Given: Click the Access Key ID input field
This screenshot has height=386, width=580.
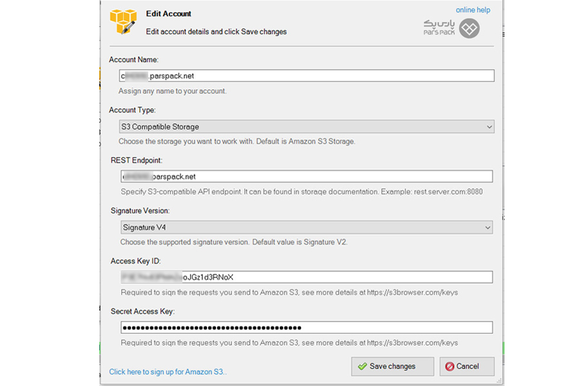Looking at the screenshot, I should pos(306,277).
